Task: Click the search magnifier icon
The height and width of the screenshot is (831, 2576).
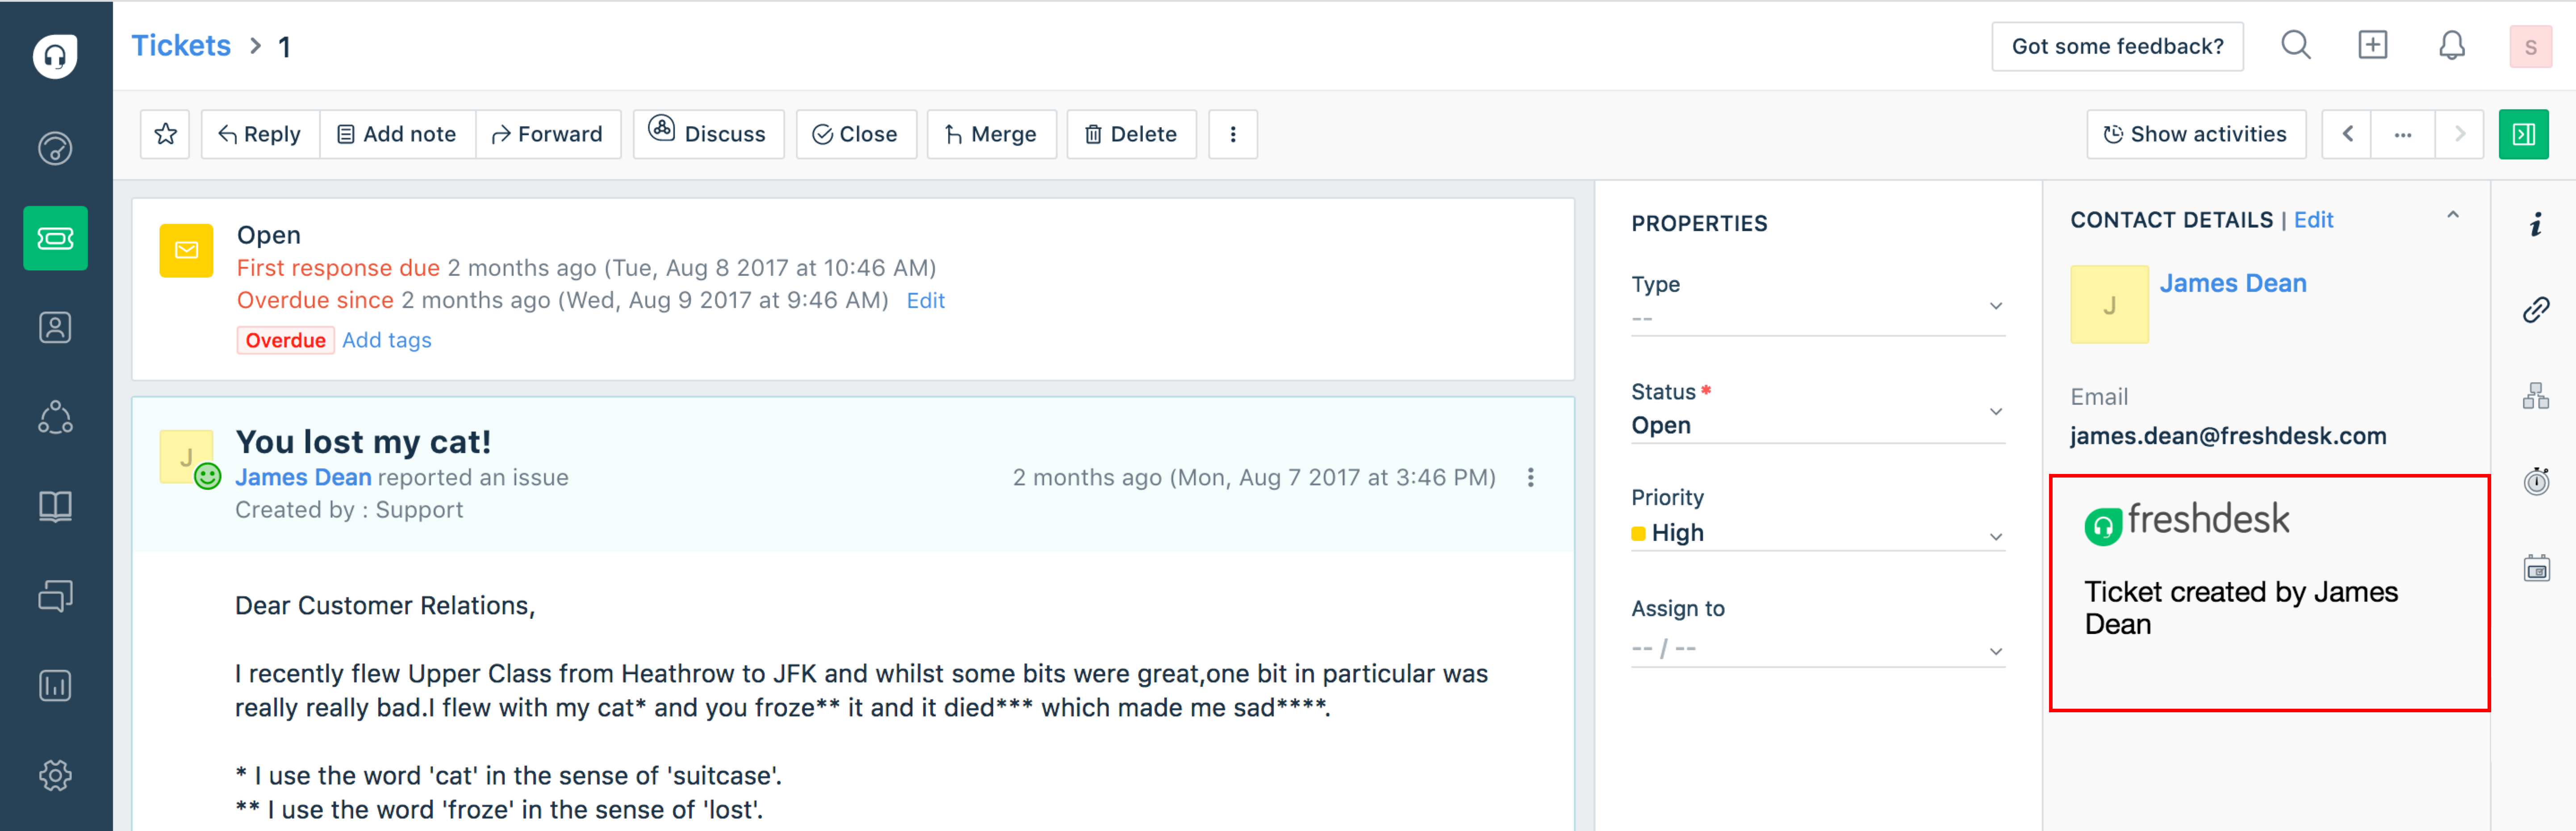Action: click(x=2295, y=45)
